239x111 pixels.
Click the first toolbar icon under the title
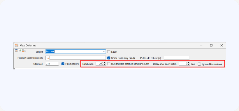pyautogui.click(x=16, y=51)
